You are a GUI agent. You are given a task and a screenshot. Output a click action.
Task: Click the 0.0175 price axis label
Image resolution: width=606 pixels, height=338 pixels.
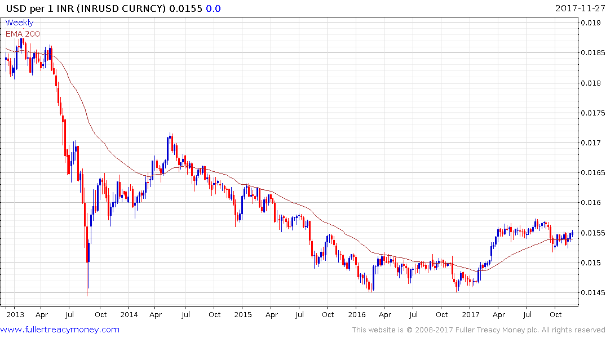tap(593, 113)
